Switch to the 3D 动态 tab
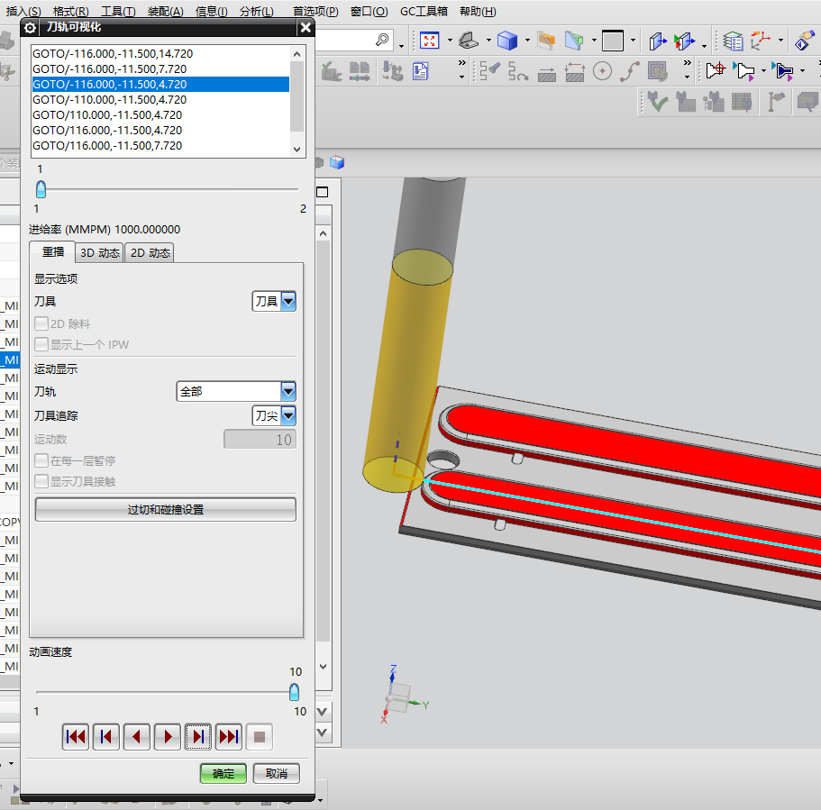 tap(99, 253)
